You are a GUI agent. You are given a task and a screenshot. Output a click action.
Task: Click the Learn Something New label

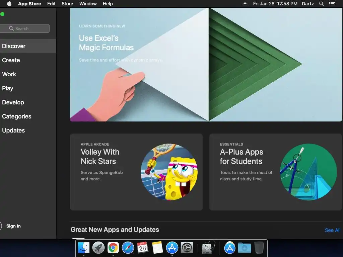pyautogui.click(x=102, y=26)
